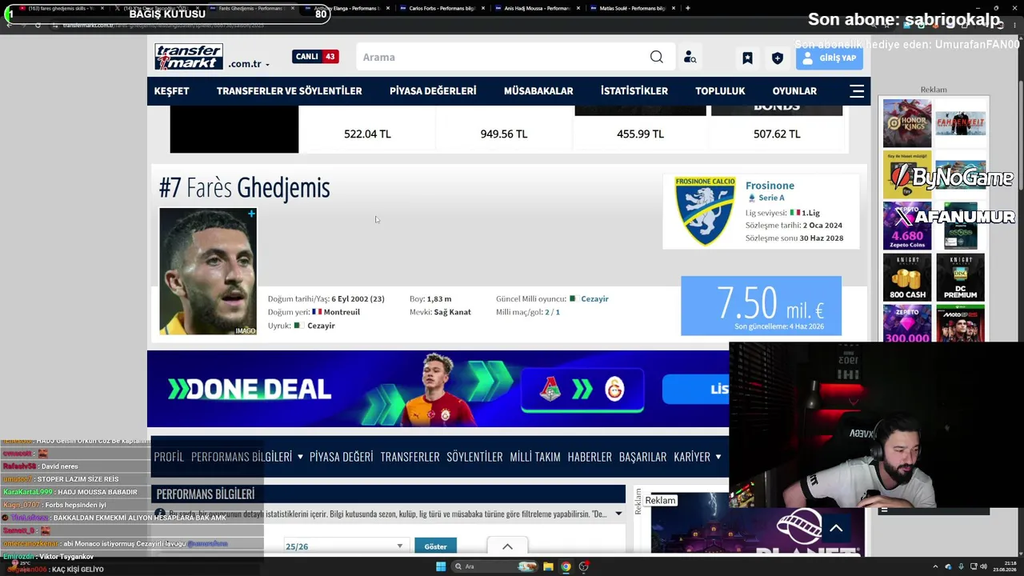Click the red taskbar app icon next to Chrome
The image size is (1024, 576).
(x=584, y=566)
